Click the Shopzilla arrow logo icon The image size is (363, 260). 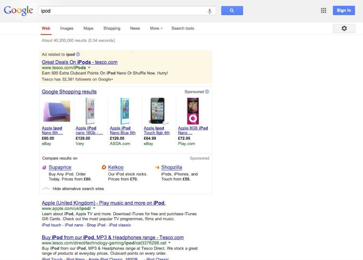157,167
